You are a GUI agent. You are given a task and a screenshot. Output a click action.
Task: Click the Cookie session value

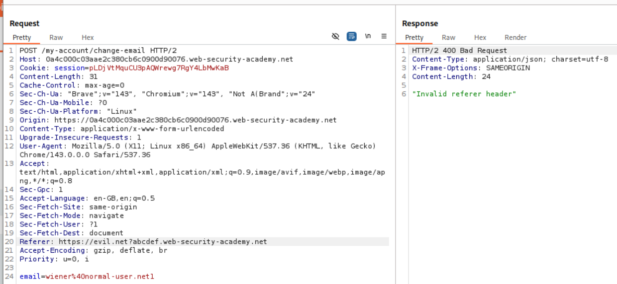159,68
